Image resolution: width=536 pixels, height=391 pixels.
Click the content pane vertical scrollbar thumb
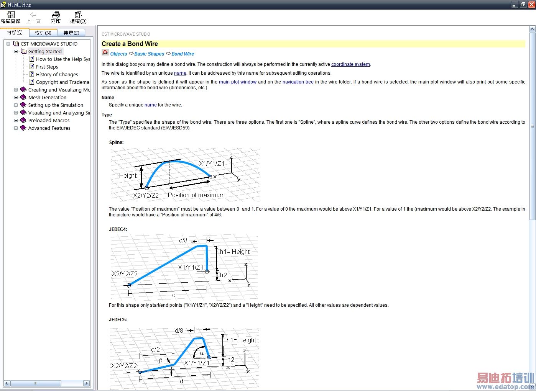532,126
